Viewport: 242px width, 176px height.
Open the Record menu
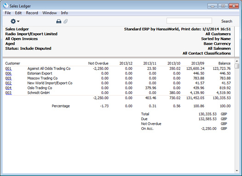click(x=32, y=13)
